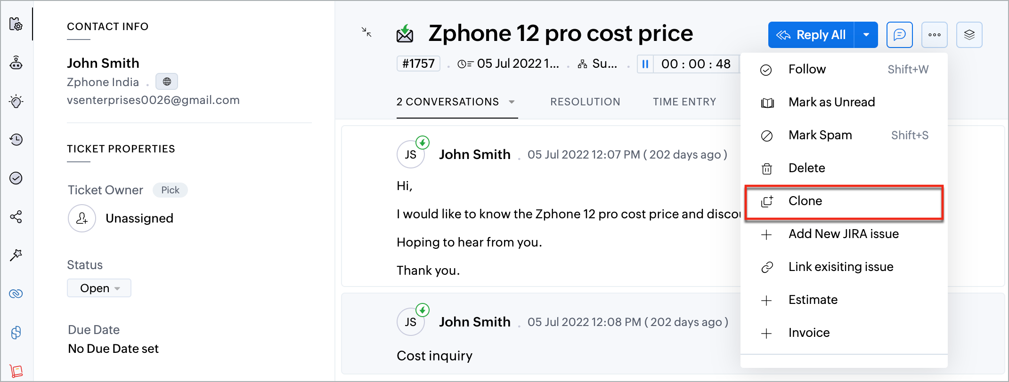Click Pick to assign ticket owner

170,190
